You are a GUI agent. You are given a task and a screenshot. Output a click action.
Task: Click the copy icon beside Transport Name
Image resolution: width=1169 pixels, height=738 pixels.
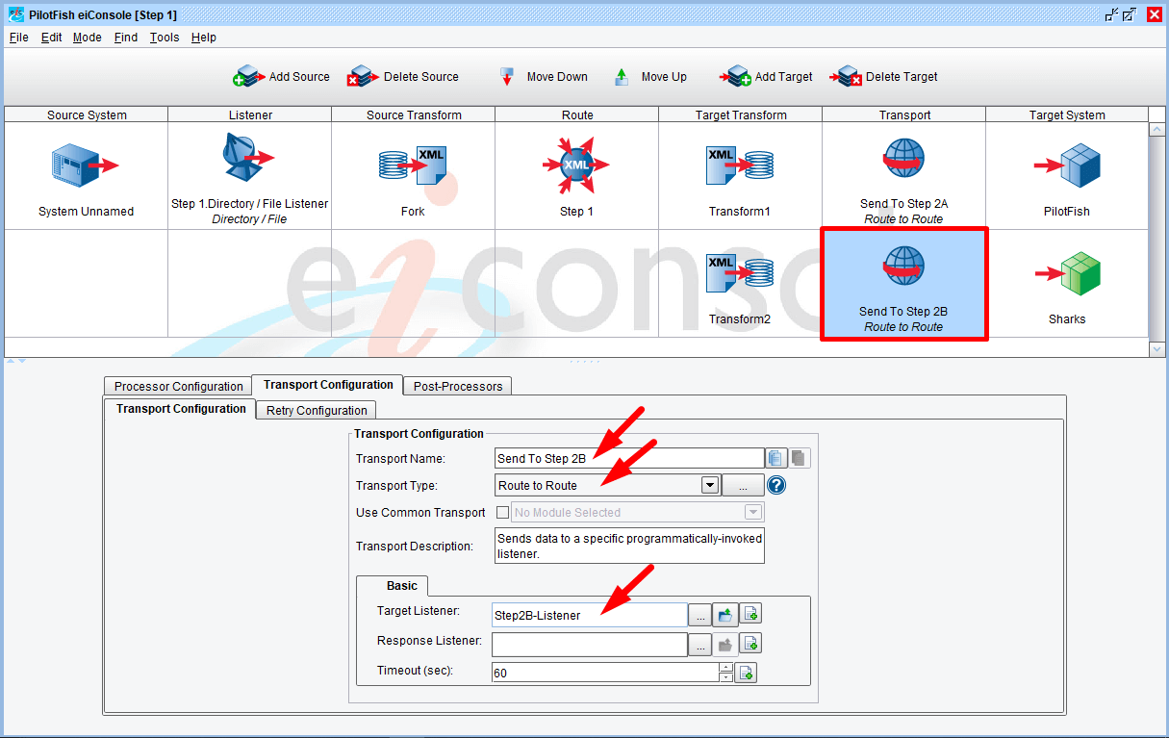tap(776, 458)
